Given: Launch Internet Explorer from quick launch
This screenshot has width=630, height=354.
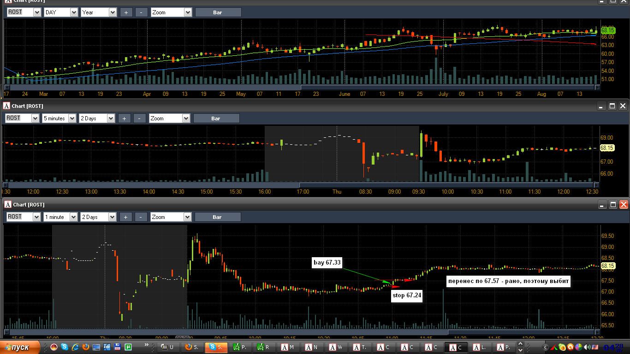Looking at the screenshot, I should click(75, 347).
